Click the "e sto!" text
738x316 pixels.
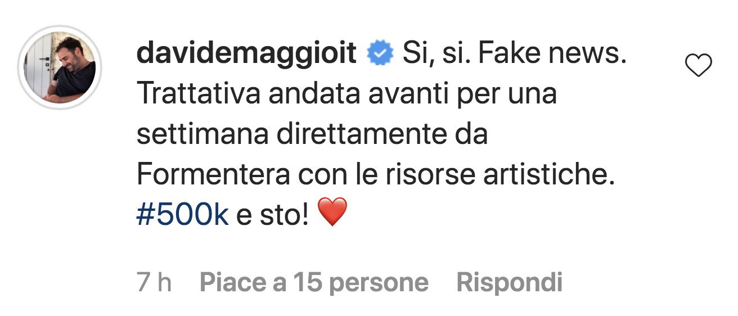(272, 215)
